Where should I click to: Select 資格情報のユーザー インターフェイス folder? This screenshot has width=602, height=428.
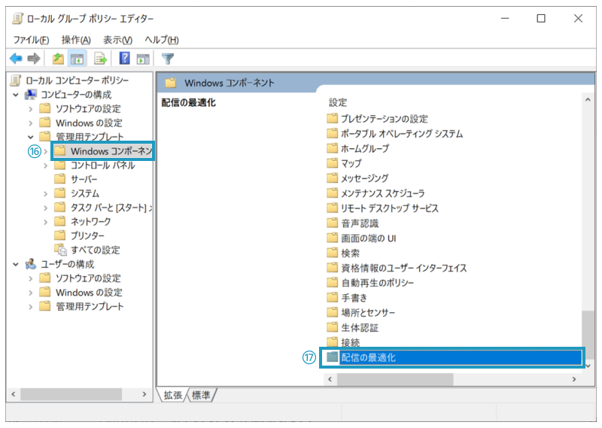(x=404, y=268)
